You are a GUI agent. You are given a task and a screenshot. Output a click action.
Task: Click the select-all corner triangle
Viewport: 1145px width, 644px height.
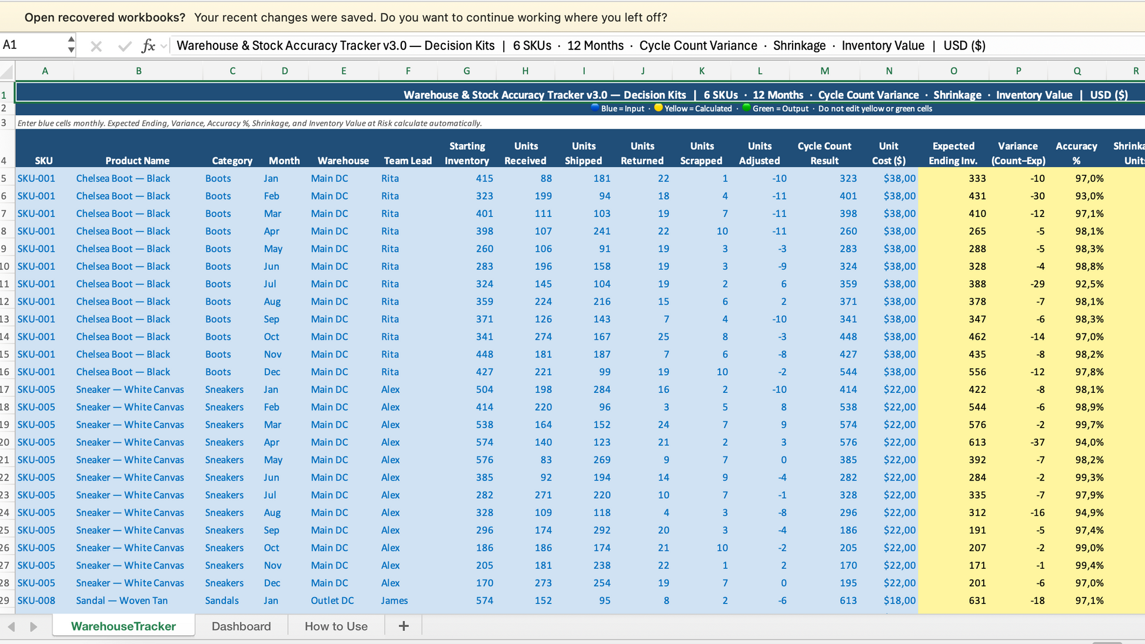tap(7, 72)
